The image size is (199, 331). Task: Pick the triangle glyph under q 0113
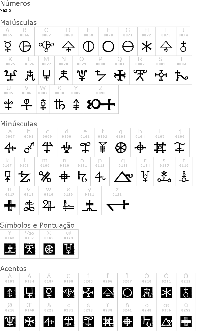coord(123,176)
